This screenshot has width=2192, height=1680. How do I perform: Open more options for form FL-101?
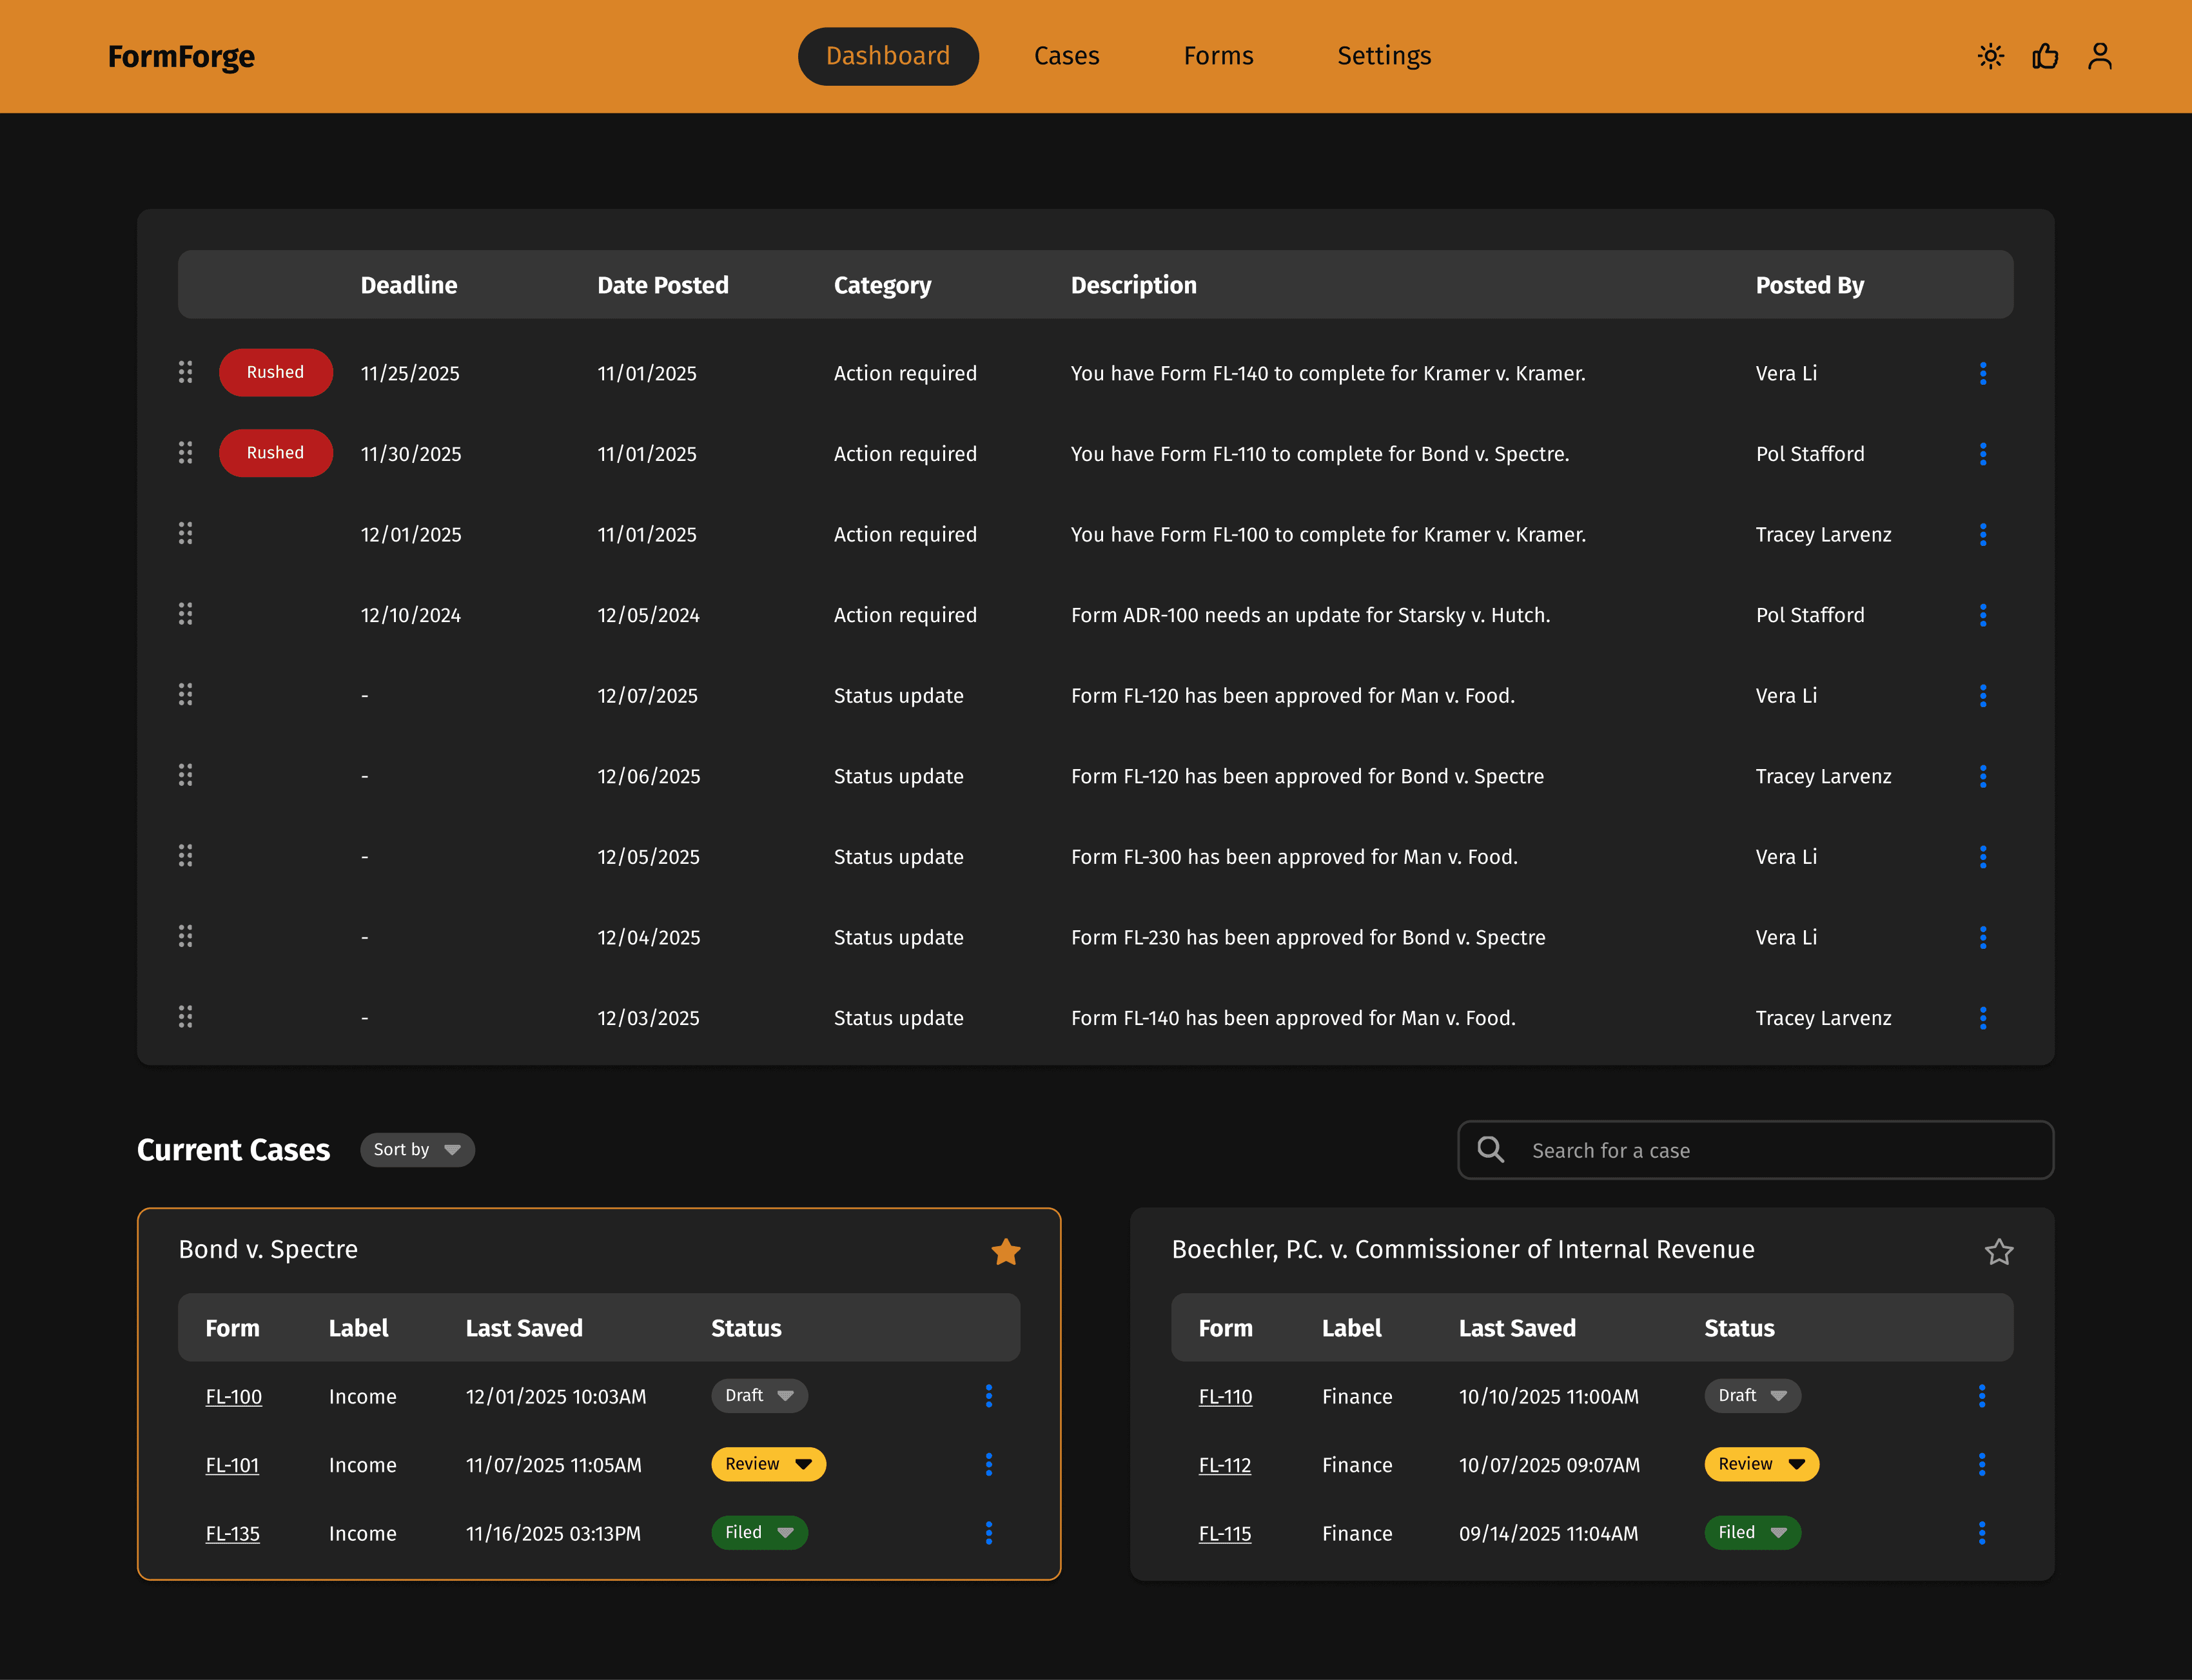click(x=988, y=1464)
